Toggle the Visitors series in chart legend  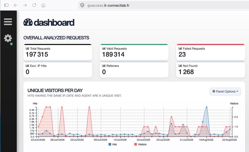pos(140,144)
